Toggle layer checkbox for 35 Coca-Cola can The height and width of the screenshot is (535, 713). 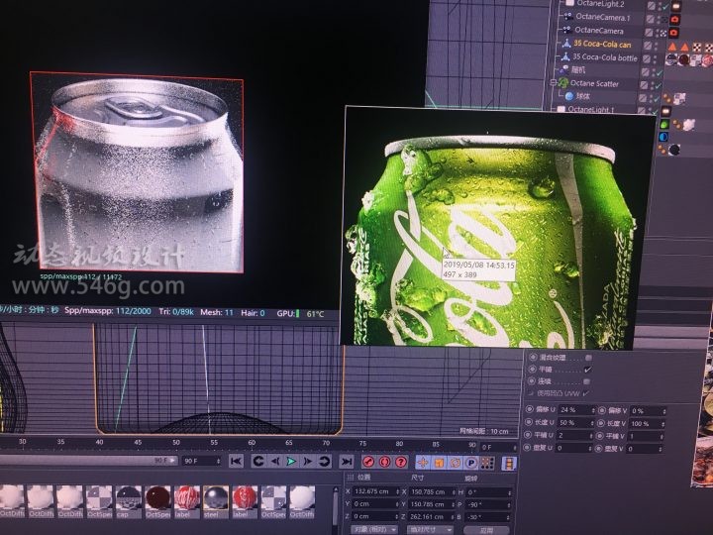coord(648,46)
